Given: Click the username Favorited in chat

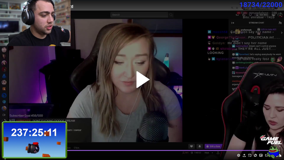Looking at the screenshot, I should [x=244, y=54].
